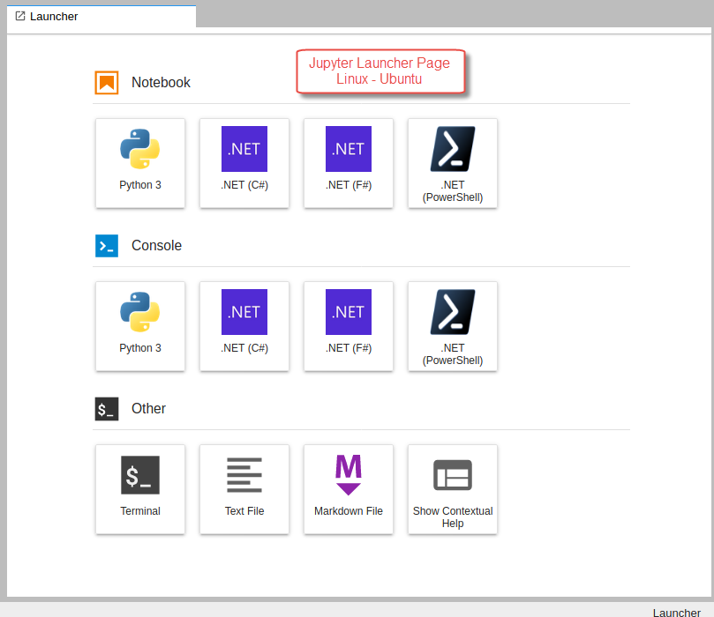Click the Notebook section heading text

coord(161,82)
